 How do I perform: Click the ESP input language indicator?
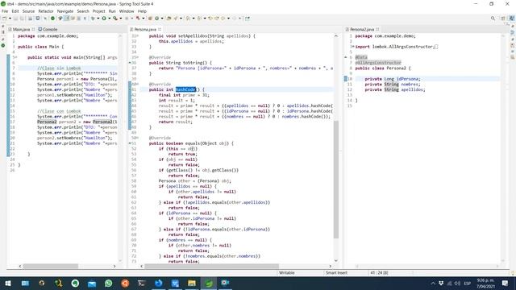pos(467,283)
